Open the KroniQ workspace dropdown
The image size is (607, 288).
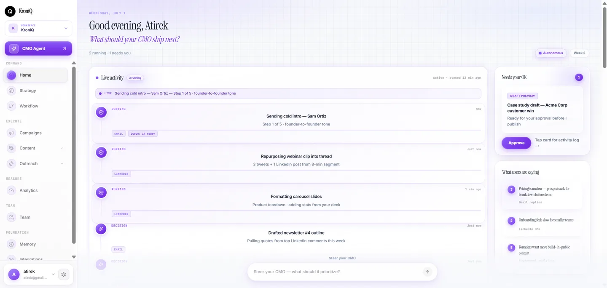tap(38, 28)
